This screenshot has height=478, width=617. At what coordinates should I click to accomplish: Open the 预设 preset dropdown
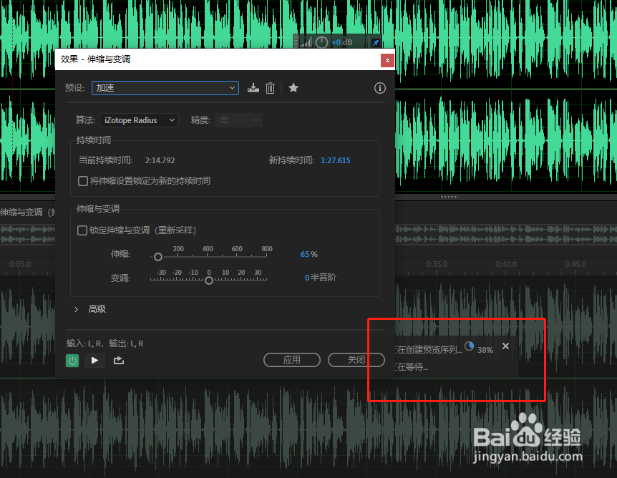point(165,88)
